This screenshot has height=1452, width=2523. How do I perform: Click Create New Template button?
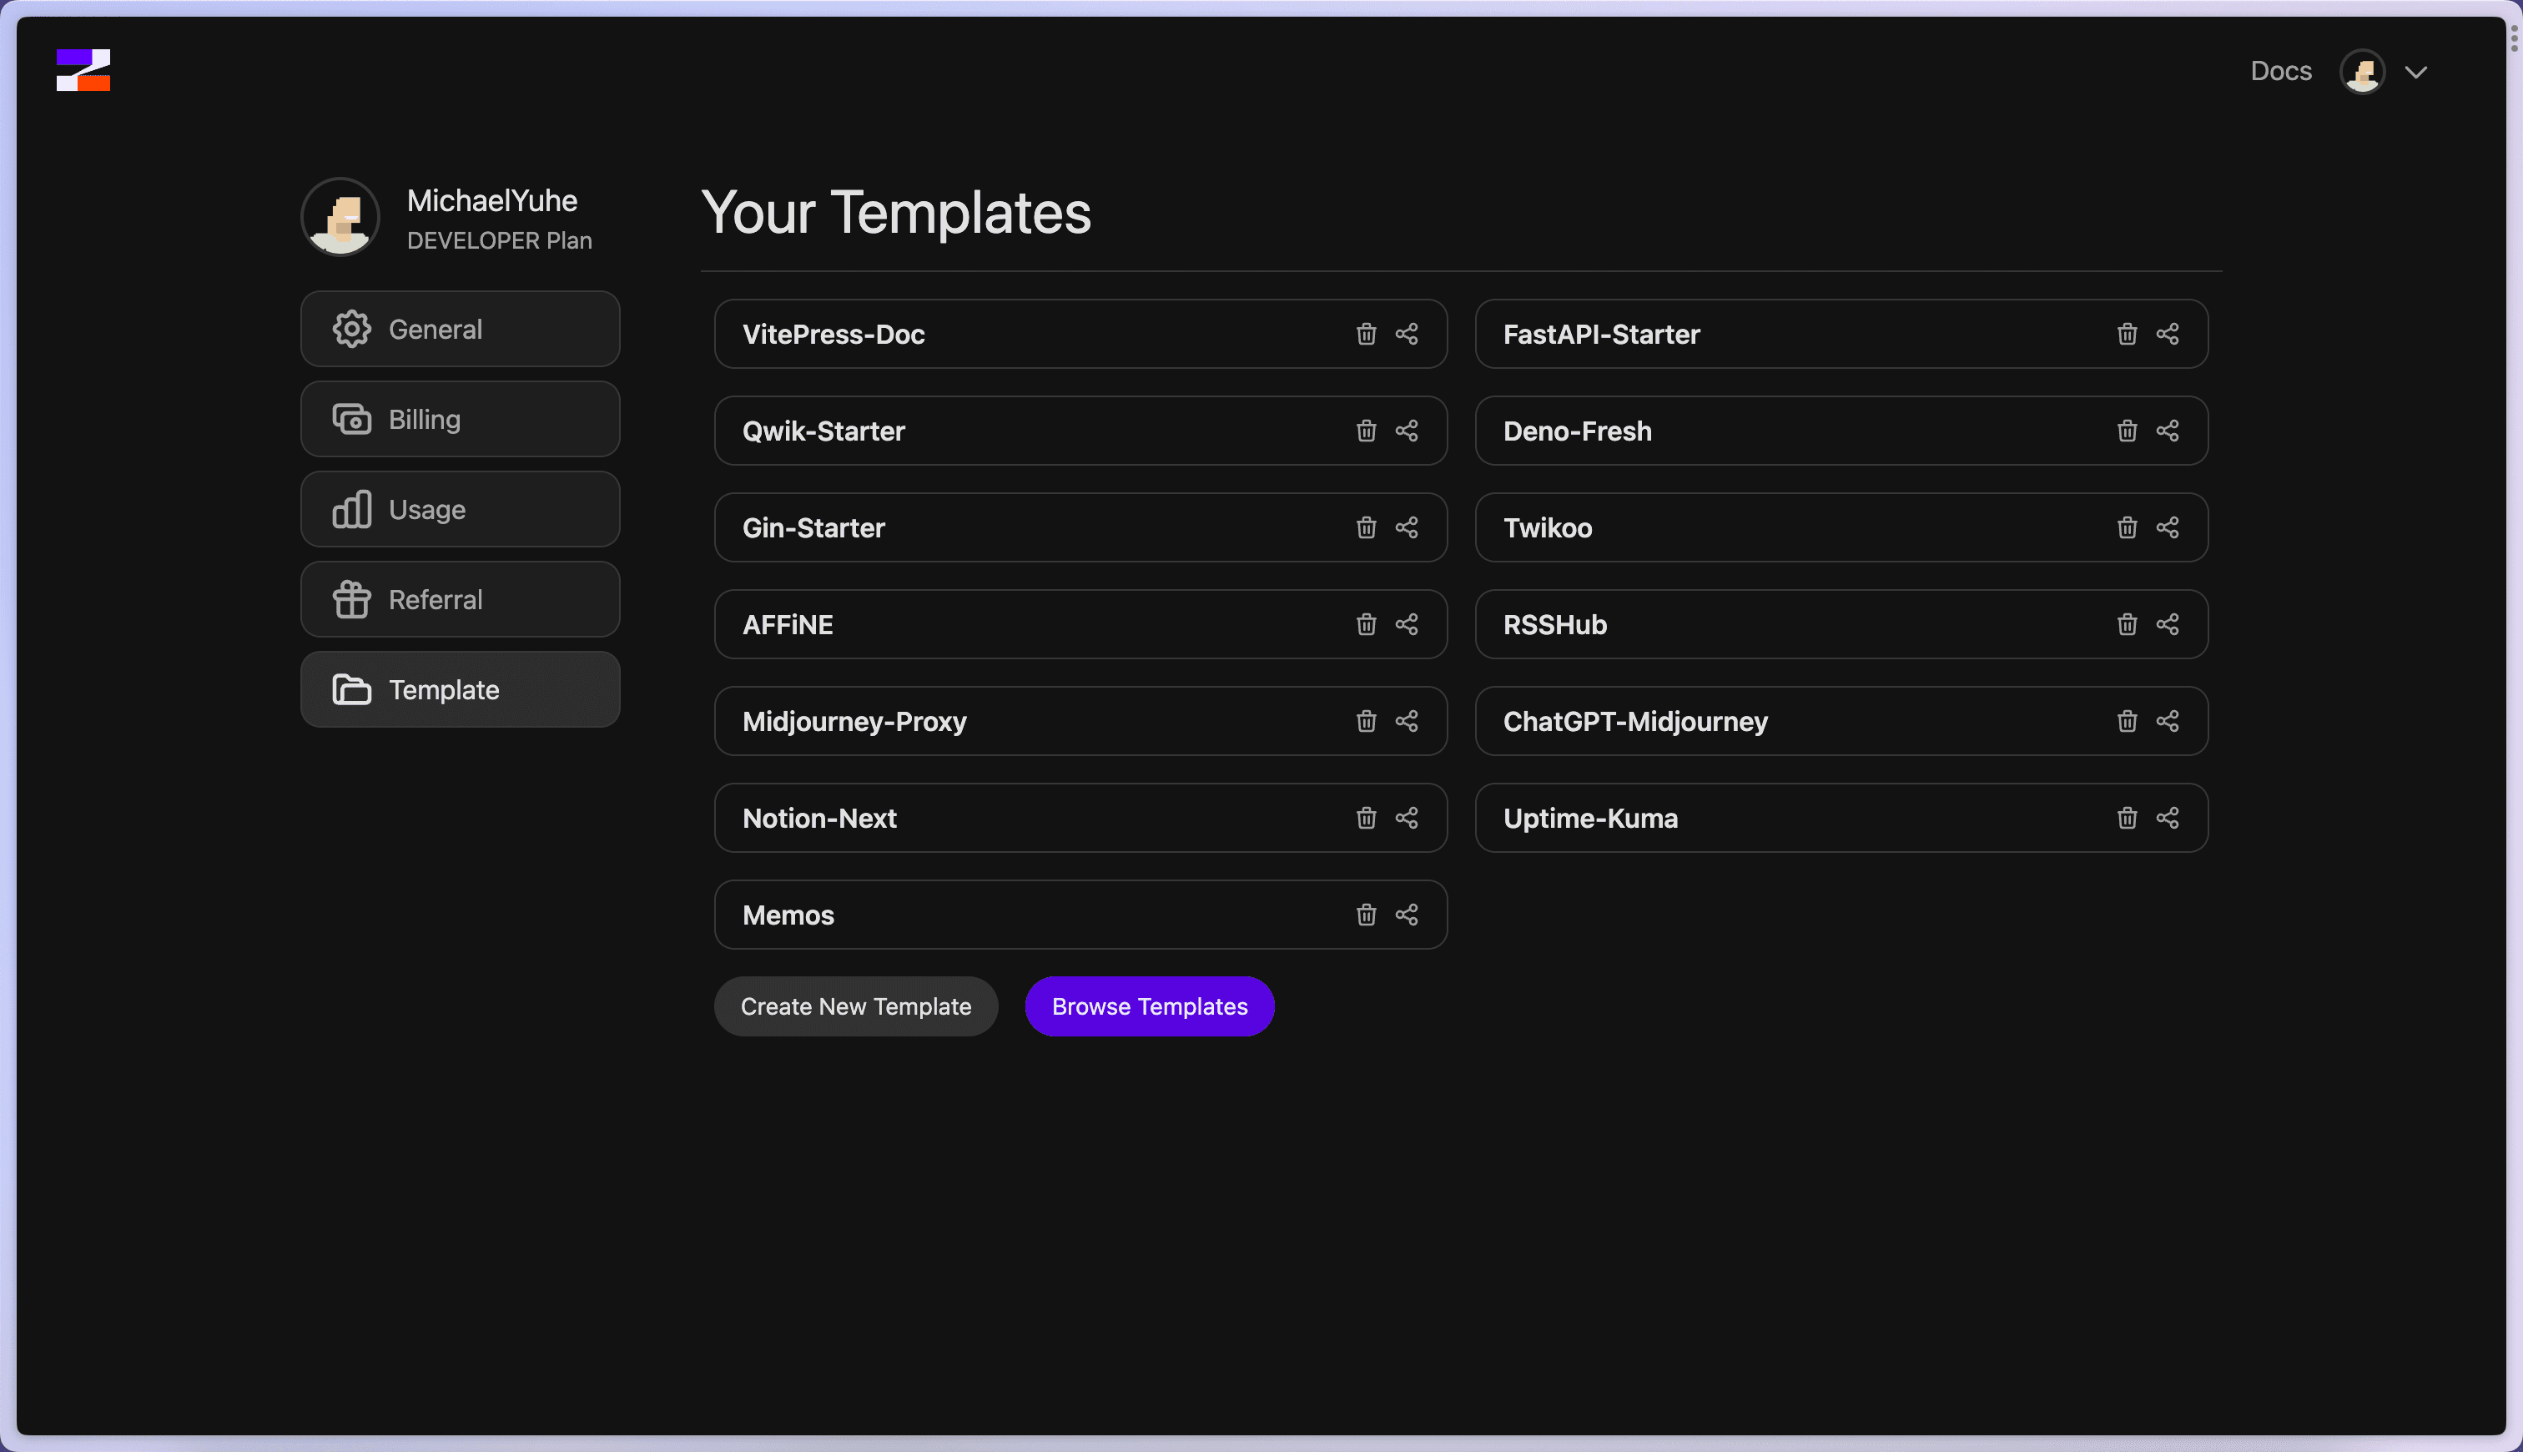(x=855, y=1006)
